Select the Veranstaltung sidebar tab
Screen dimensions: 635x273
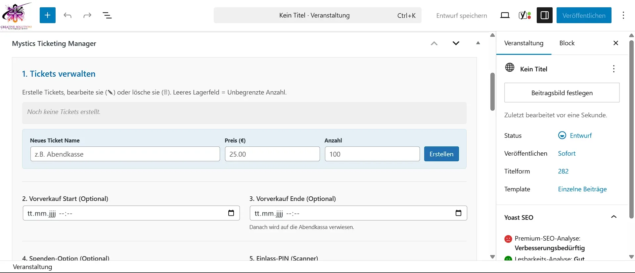click(523, 43)
